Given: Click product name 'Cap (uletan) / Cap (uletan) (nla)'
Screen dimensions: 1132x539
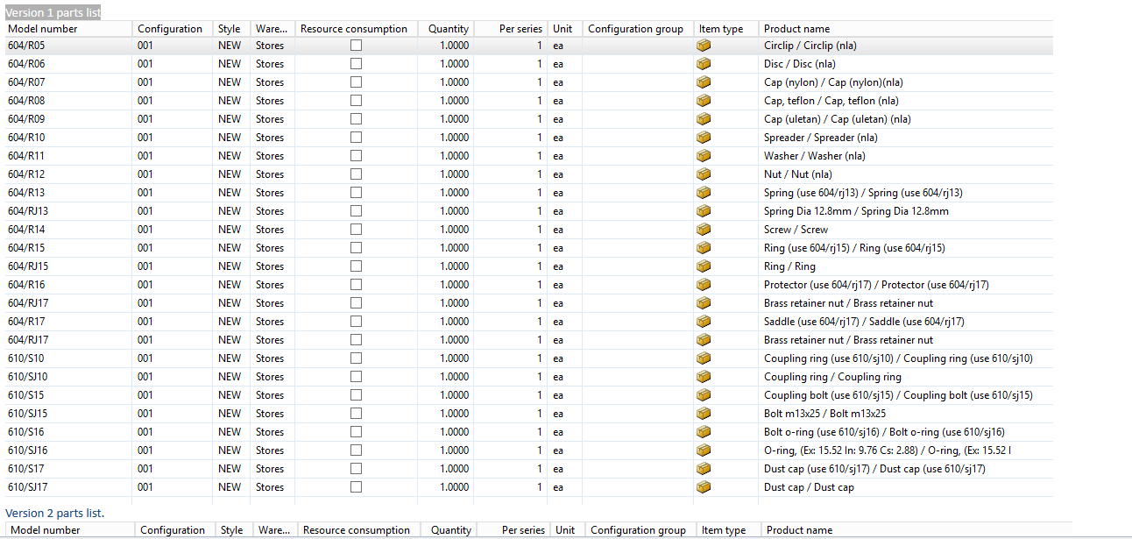Looking at the screenshot, I should pos(837,118).
